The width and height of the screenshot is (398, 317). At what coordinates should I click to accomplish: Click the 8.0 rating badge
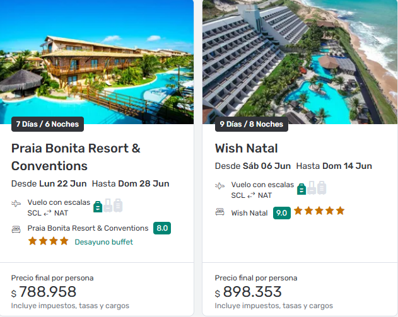pos(162,228)
